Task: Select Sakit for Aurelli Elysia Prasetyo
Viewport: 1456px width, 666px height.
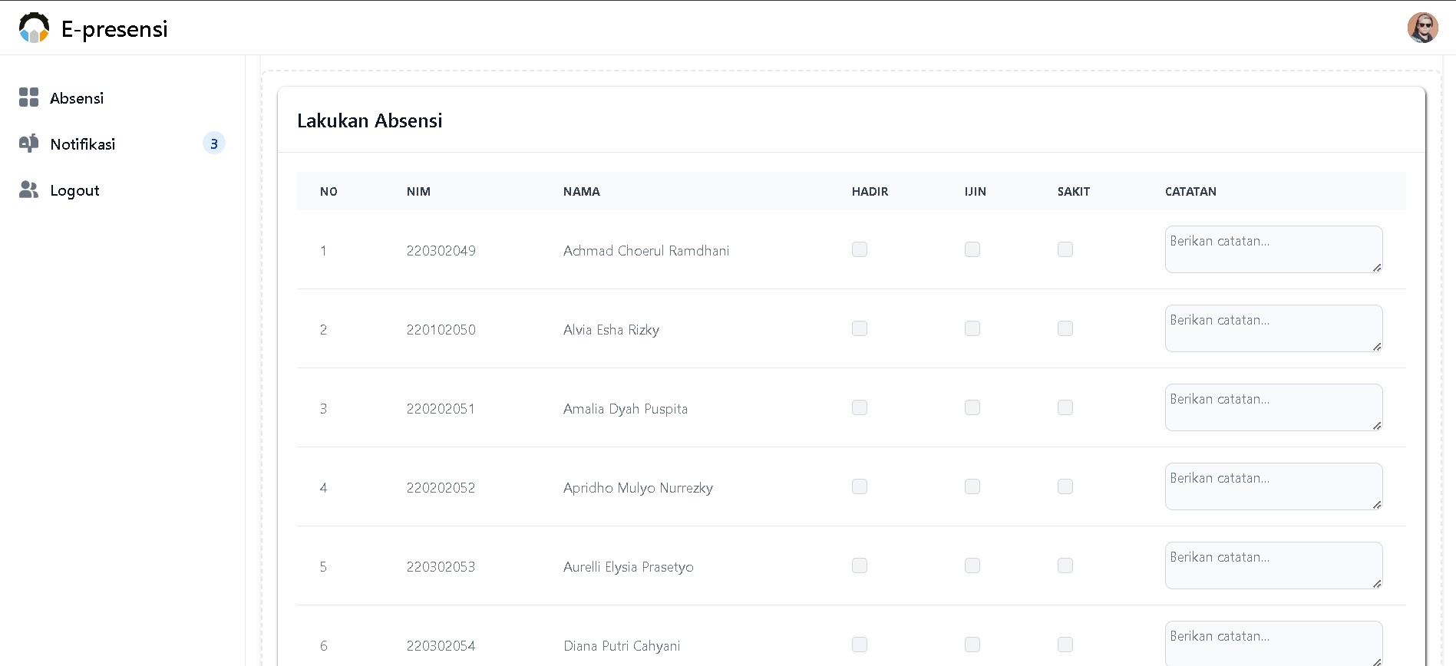Action: pyautogui.click(x=1065, y=565)
